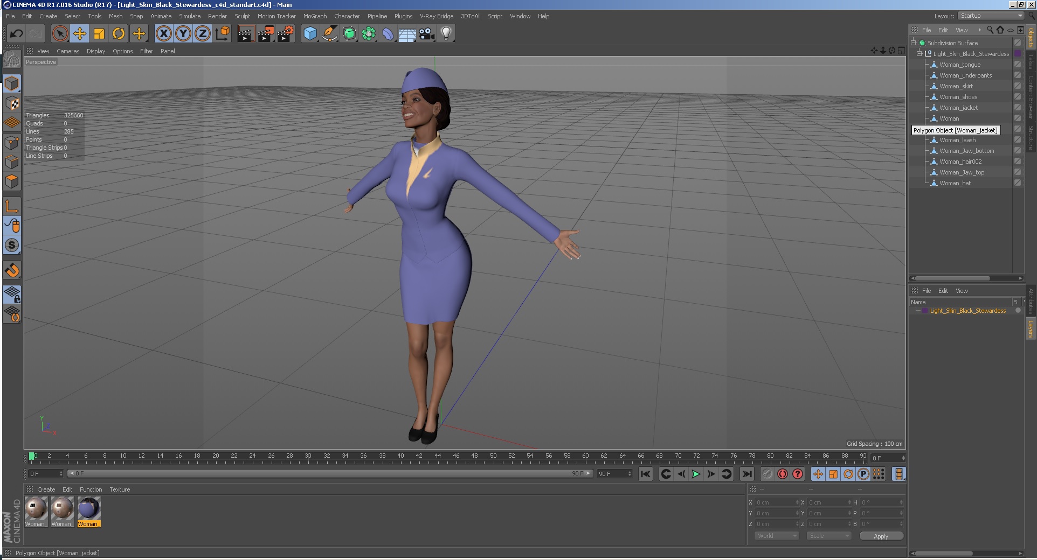Select Woman_tongue in object manager

(x=960, y=65)
